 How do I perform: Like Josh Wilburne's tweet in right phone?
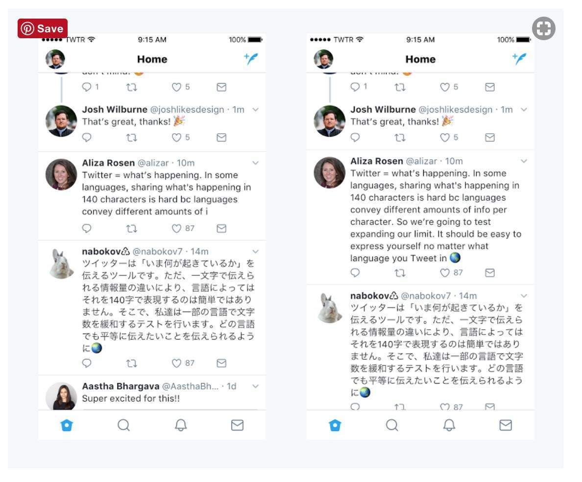pyautogui.click(x=445, y=138)
